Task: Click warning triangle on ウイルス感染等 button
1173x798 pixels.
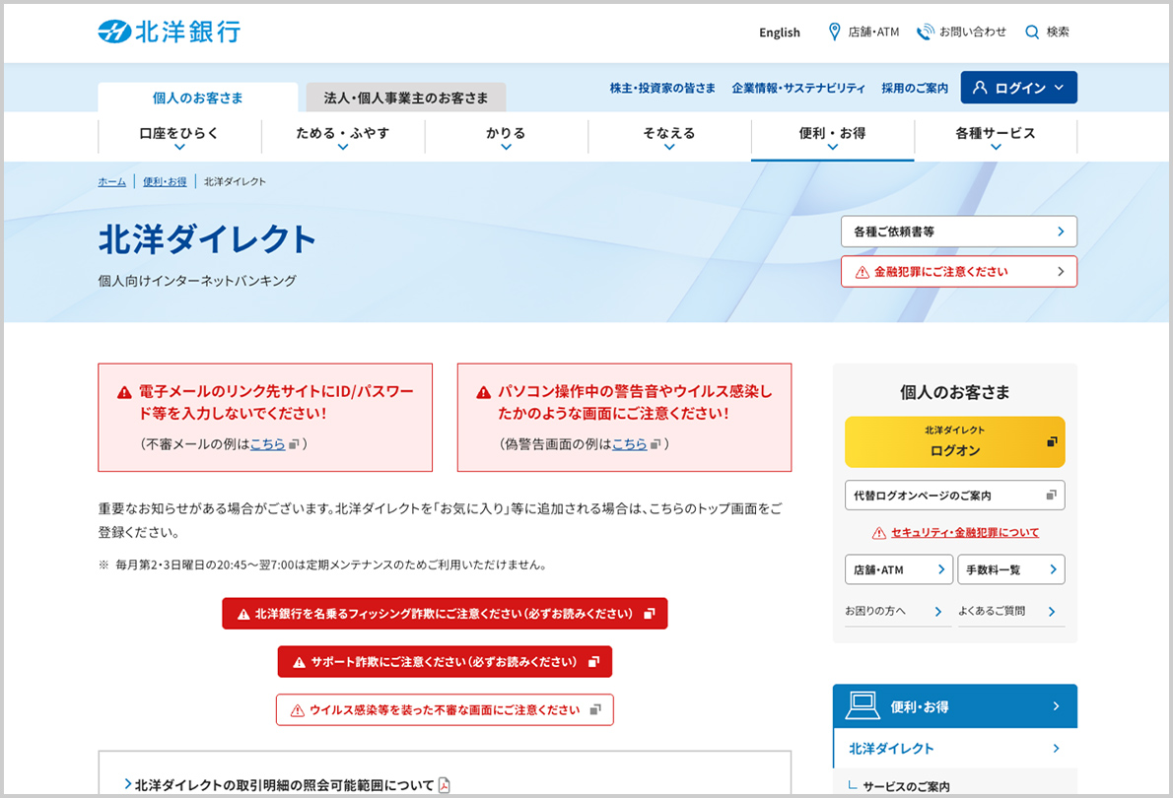Action: point(297,710)
